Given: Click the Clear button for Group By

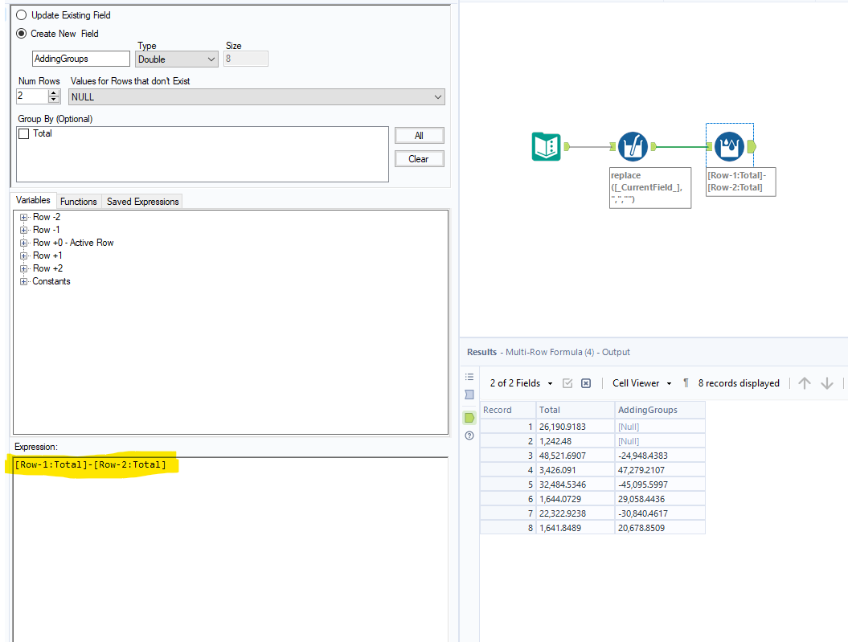Looking at the screenshot, I should 419,158.
